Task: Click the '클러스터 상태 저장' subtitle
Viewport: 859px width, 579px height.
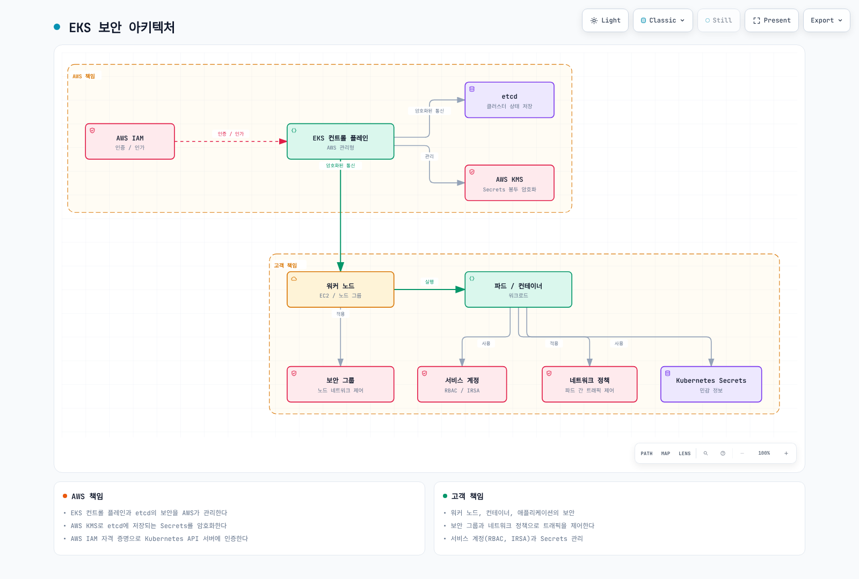Action: [509, 107]
